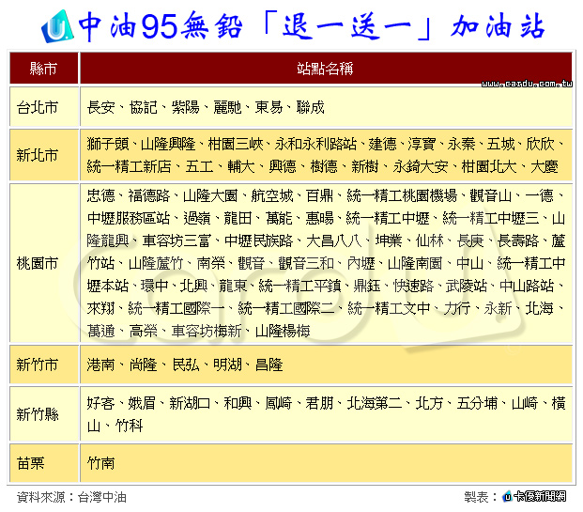
Task: Click 觀音三和 station name
Action: pos(306,263)
